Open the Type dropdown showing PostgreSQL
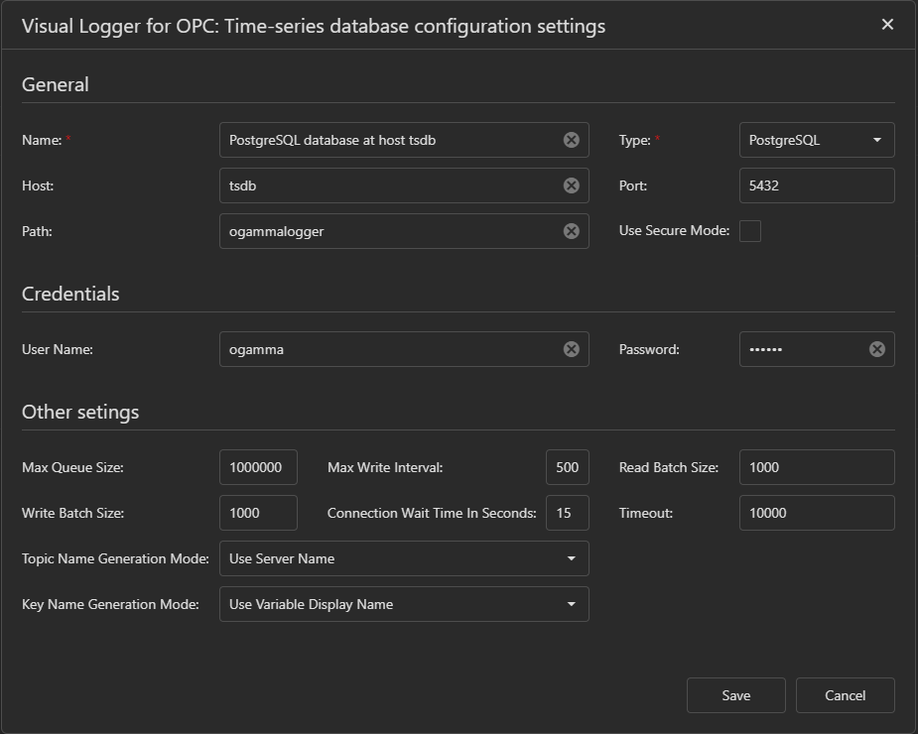 (816, 140)
